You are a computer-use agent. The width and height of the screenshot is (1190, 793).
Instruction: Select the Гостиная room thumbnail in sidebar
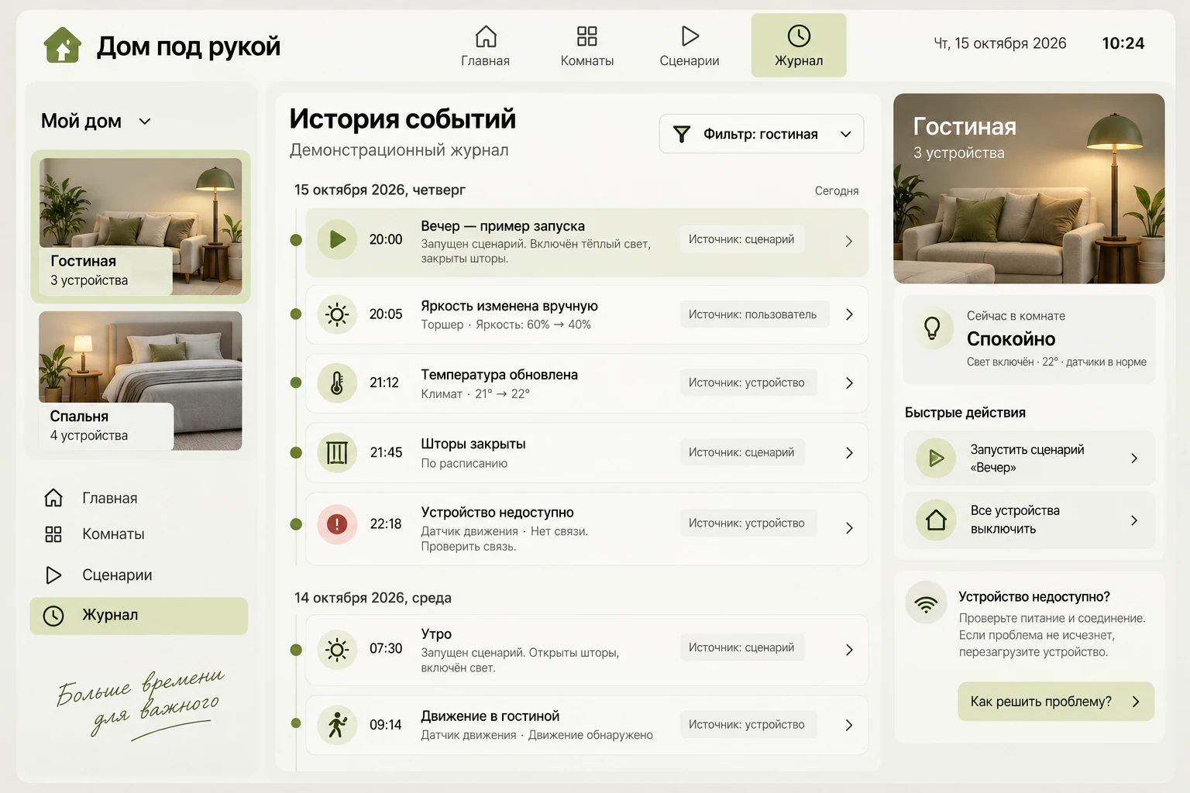click(x=140, y=226)
